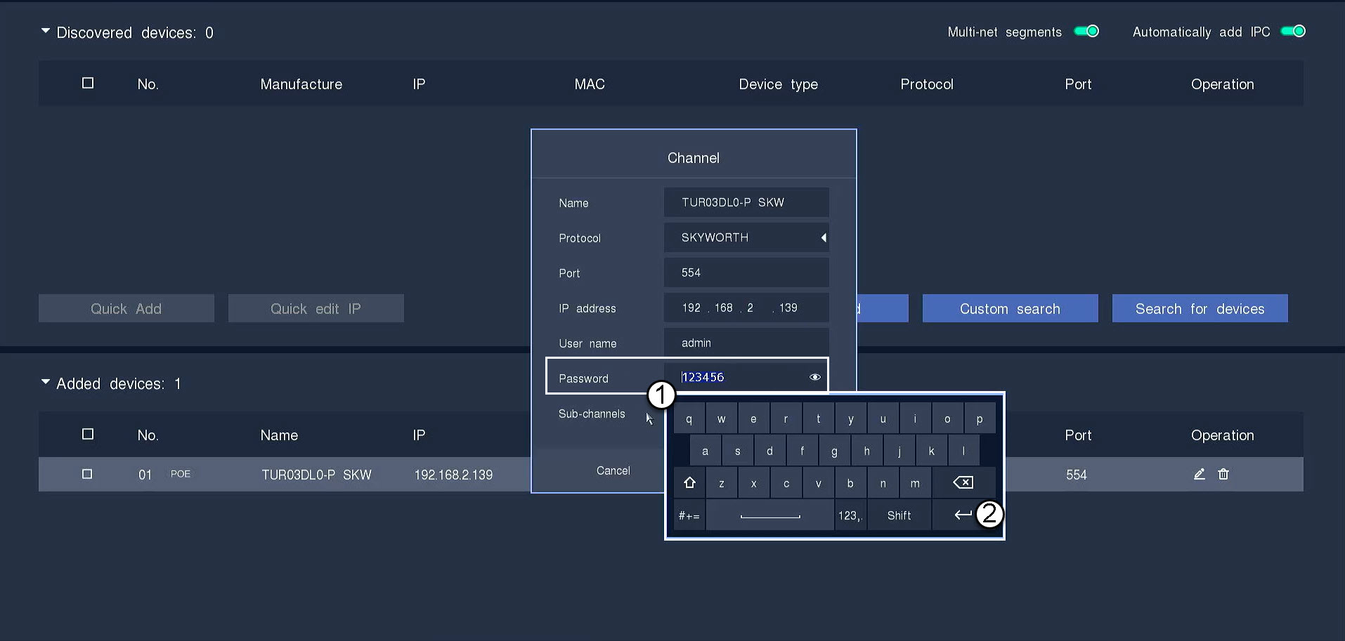Click the Search for devices button
Viewport: 1345px width, 641px height.
1200,308
